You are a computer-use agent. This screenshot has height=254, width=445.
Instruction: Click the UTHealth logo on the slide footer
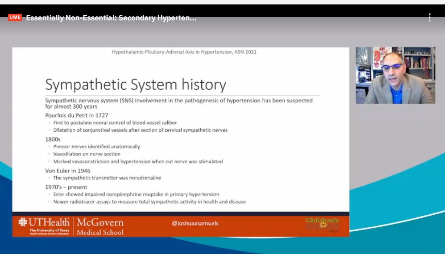click(x=44, y=226)
